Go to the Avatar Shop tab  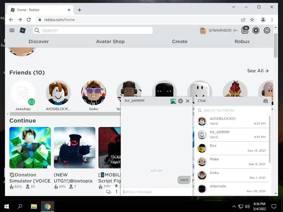click(x=110, y=41)
